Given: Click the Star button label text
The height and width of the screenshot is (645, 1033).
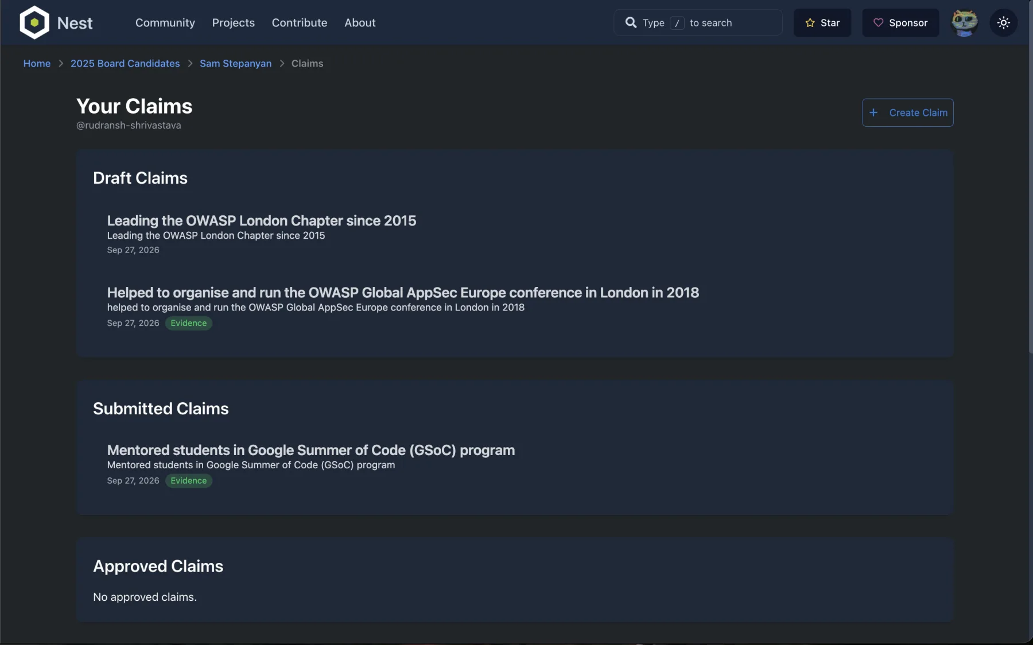Looking at the screenshot, I should (x=830, y=23).
